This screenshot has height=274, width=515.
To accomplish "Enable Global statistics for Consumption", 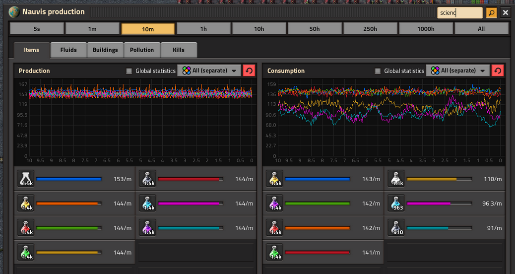I will (378, 71).
